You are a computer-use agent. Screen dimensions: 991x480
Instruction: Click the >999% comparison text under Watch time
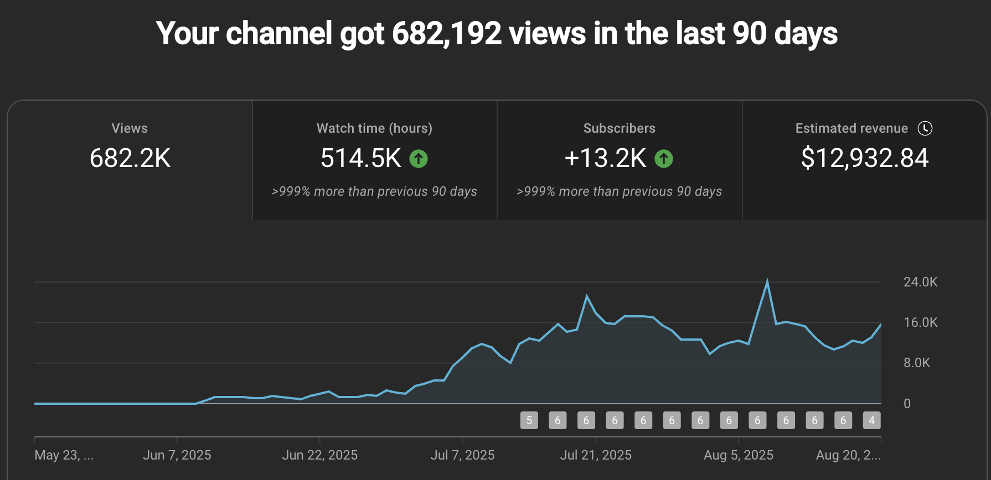click(374, 191)
